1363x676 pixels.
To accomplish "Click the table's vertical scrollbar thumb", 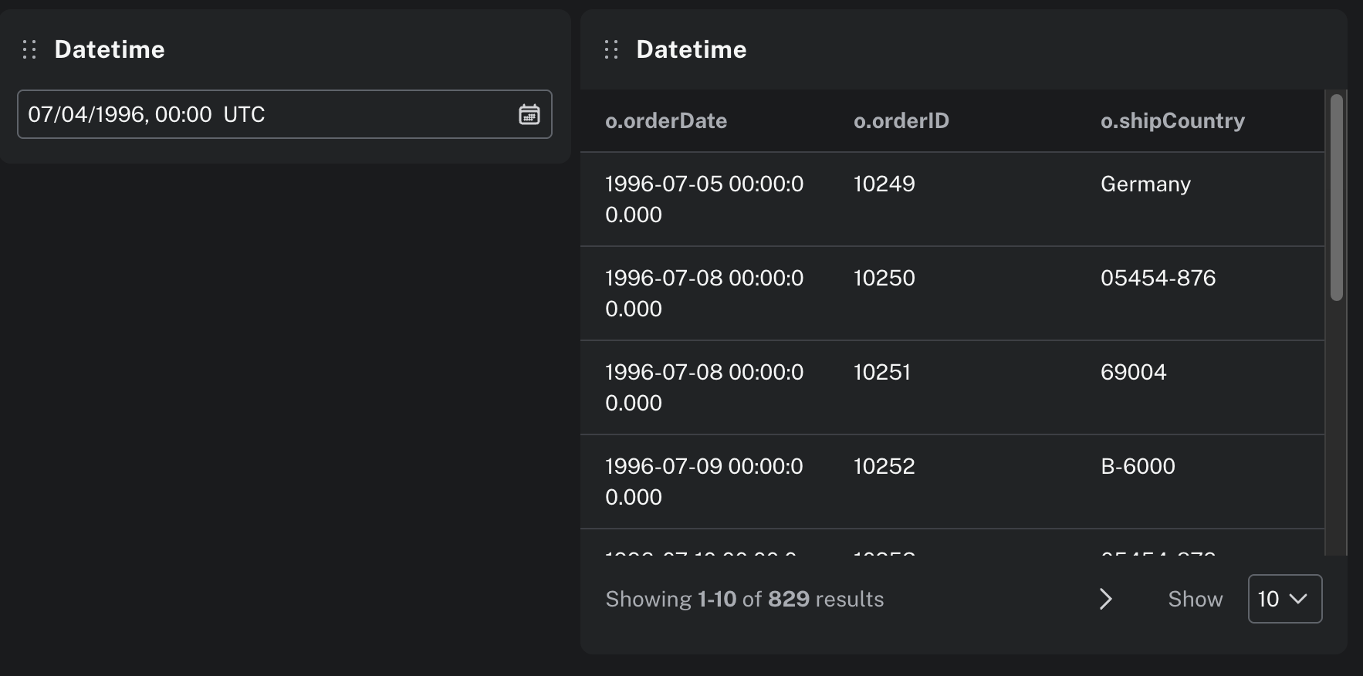I will tap(1336, 197).
